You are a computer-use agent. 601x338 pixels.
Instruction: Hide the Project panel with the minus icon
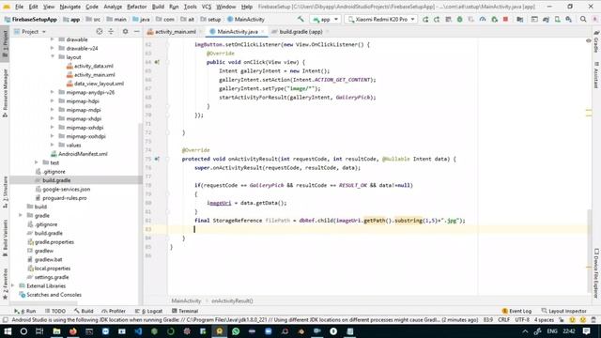click(x=136, y=31)
